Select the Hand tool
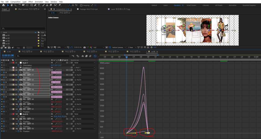 point(12,5)
